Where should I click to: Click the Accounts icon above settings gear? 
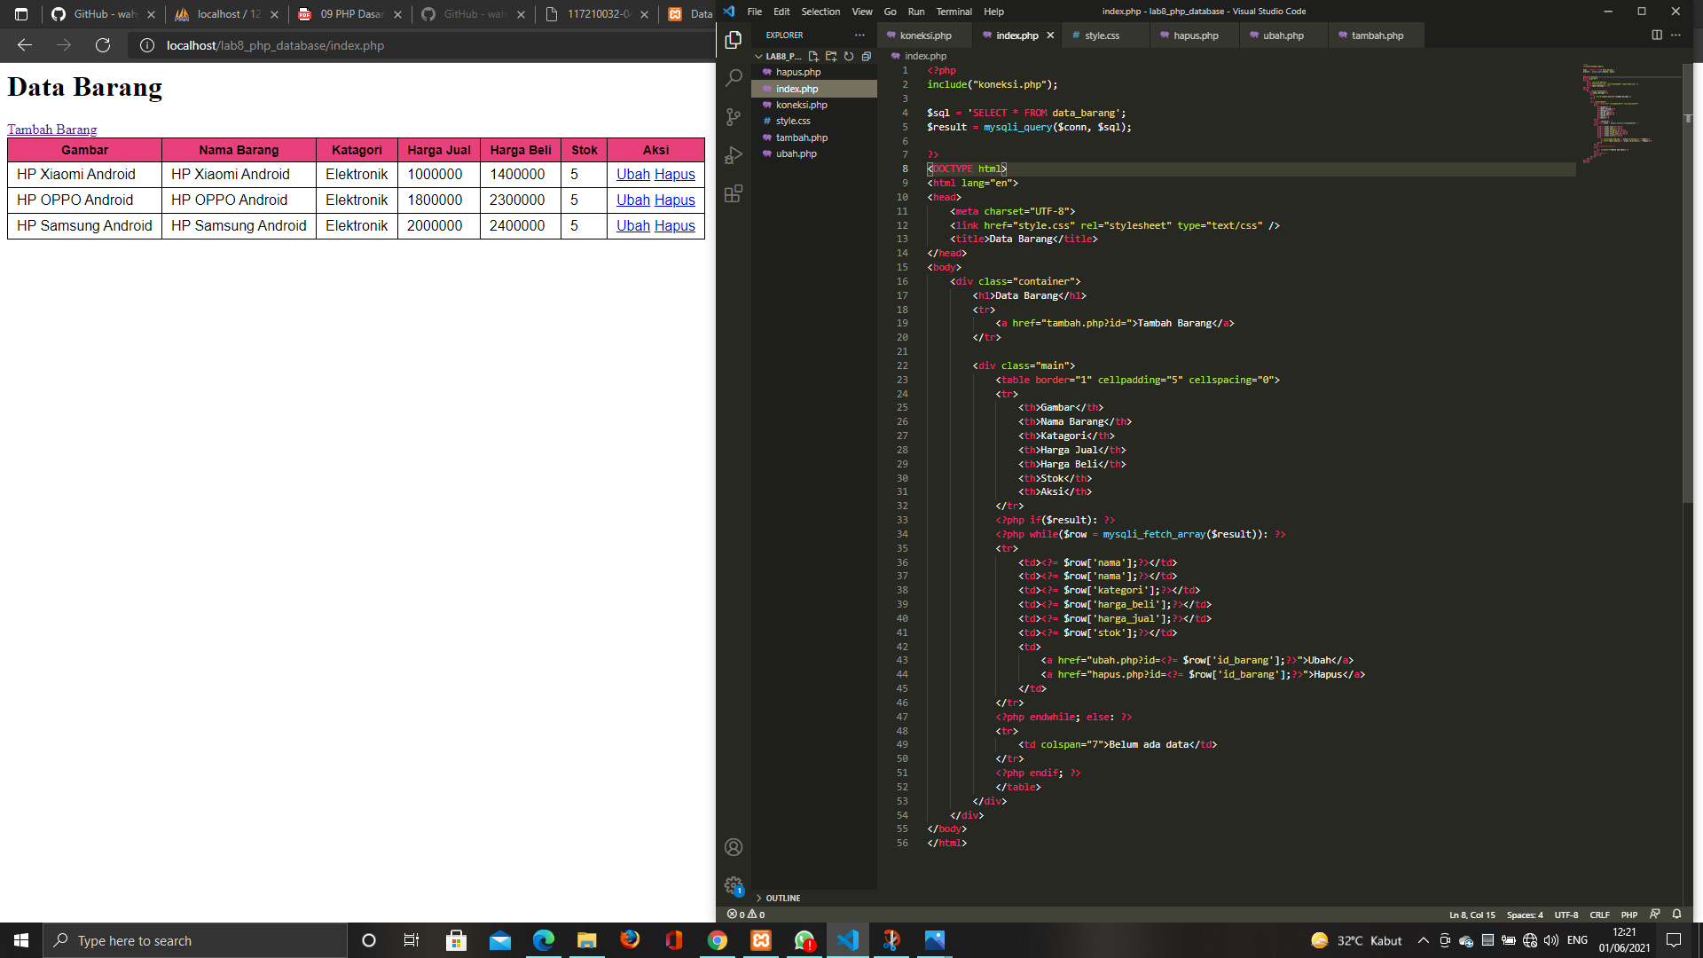click(733, 847)
